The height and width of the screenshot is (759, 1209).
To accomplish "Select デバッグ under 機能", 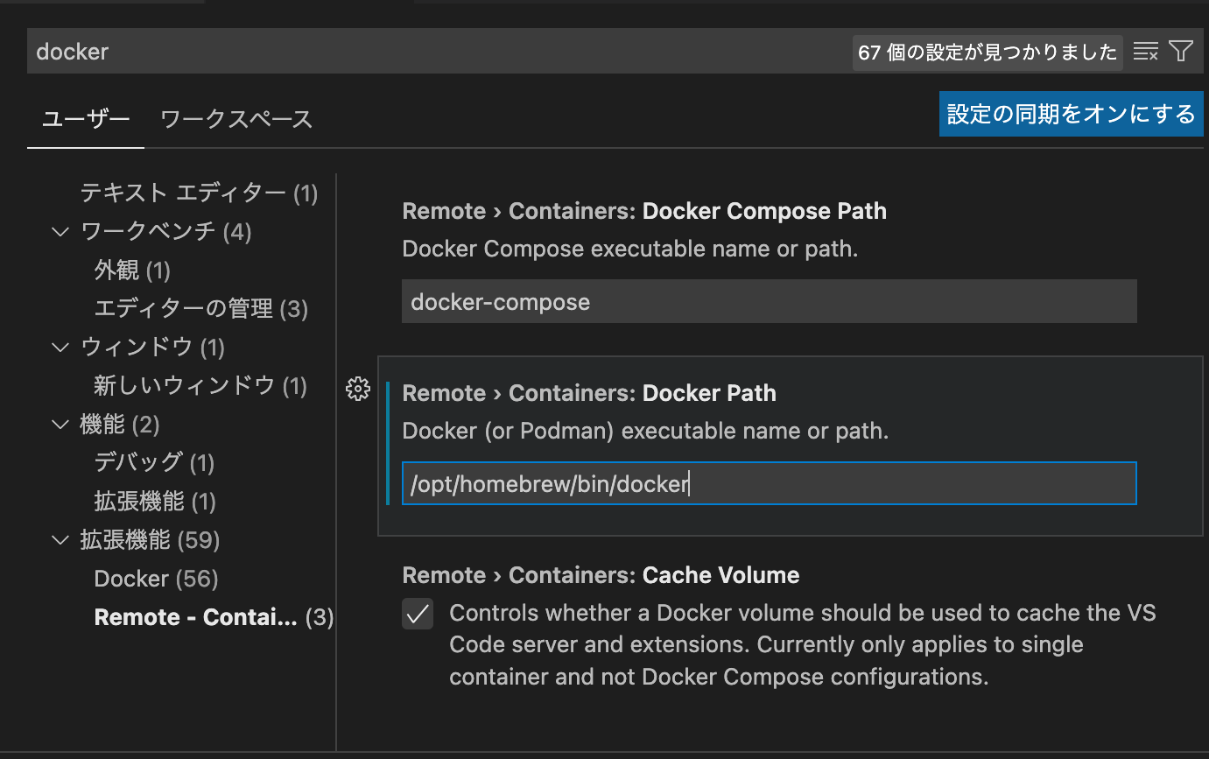I will click(x=154, y=463).
